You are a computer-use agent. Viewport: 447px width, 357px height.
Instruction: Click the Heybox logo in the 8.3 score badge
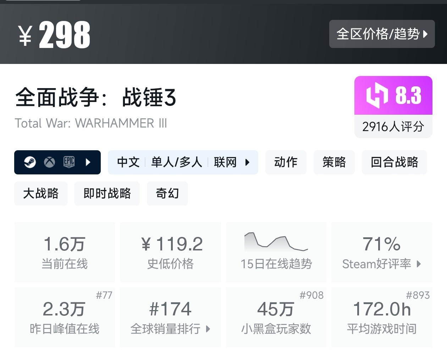[377, 95]
